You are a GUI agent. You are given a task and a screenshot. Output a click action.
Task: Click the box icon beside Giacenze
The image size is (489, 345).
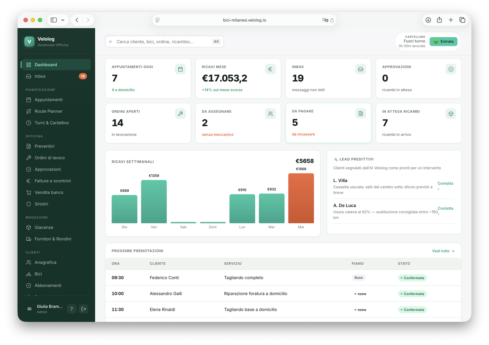coord(29,228)
